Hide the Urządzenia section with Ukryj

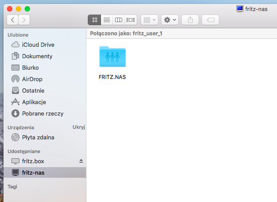click(x=78, y=127)
